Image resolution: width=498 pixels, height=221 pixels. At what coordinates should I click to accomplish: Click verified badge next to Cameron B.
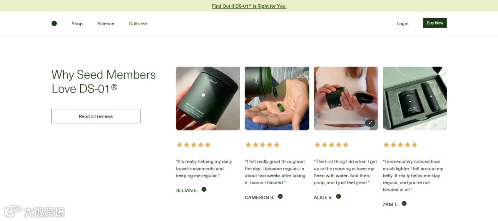pos(280,196)
